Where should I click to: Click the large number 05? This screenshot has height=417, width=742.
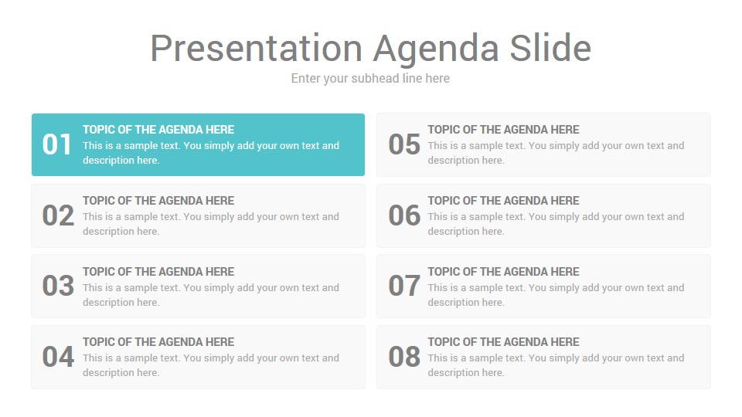404,144
